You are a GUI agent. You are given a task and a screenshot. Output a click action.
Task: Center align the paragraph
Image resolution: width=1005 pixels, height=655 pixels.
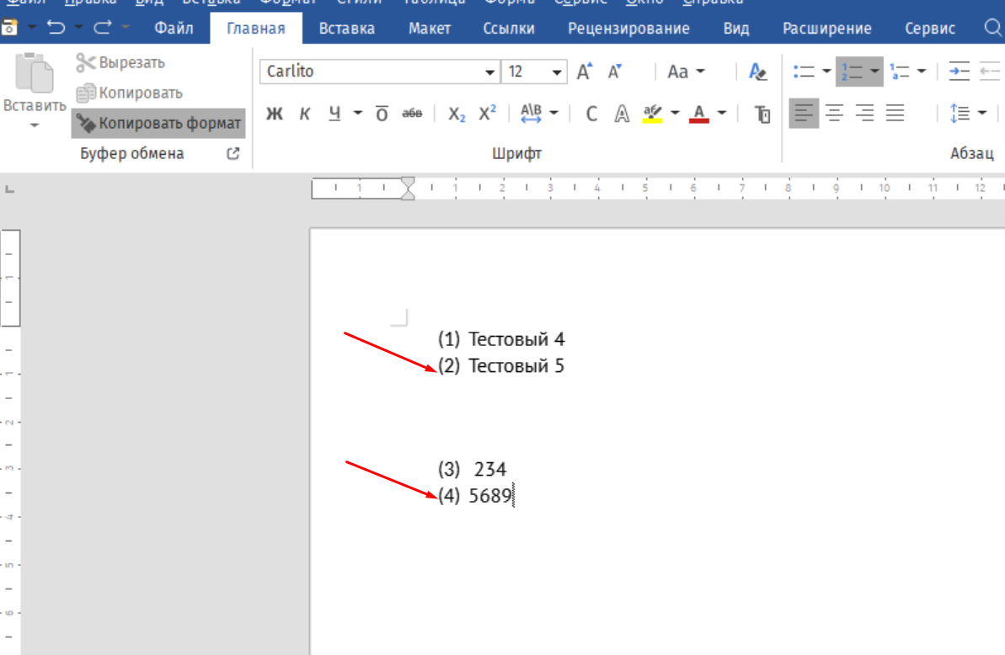pyautogui.click(x=834, y=114)
